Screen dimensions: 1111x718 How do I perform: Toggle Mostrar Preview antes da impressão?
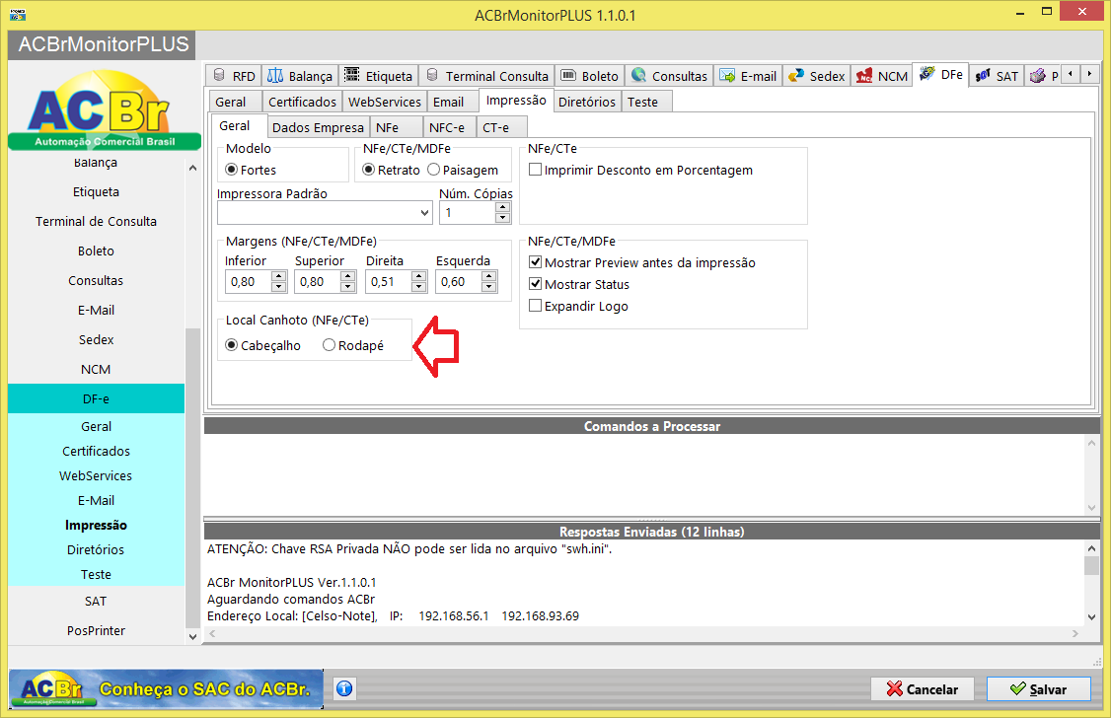(x=536, y=262)
